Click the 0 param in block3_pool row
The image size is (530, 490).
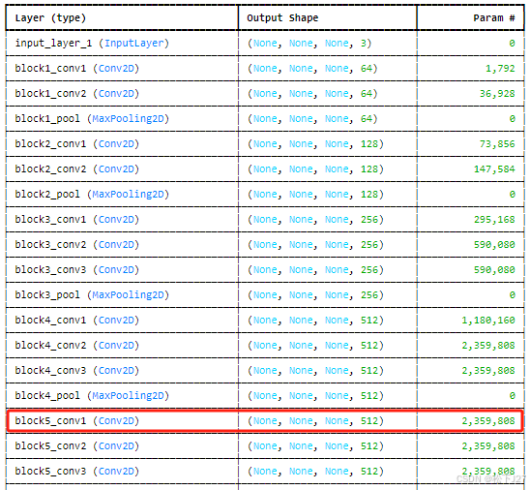click(512, 295)
